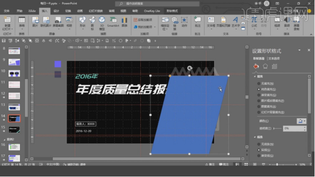Increase transparency with the spinner arrow

305,127
